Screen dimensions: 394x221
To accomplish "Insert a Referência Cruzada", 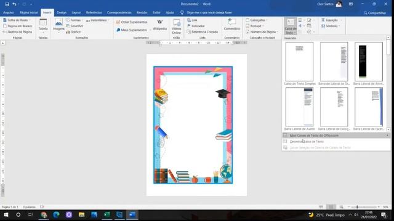I will tap(203, 32).
